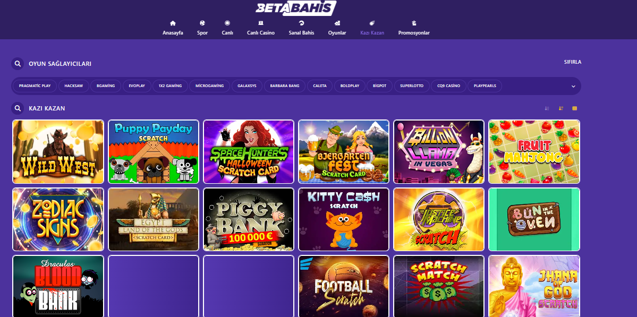Screen dimensions: 637x317
Task: Click the search icon beside Kazı Kazan heading
Action: (x=18, y=108)
